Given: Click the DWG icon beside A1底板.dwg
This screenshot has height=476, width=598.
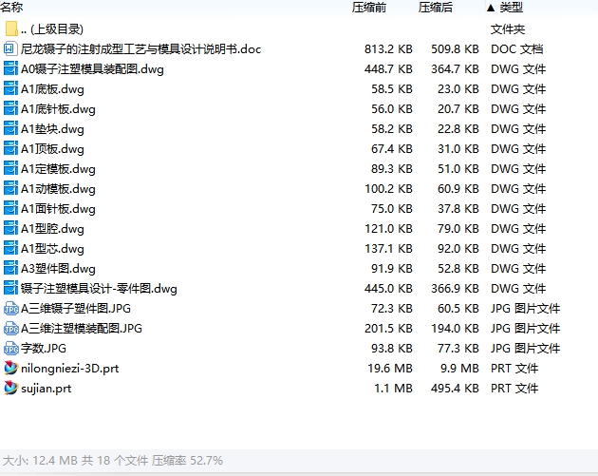Looking at the screenshot, I should [x=10, y=88].
